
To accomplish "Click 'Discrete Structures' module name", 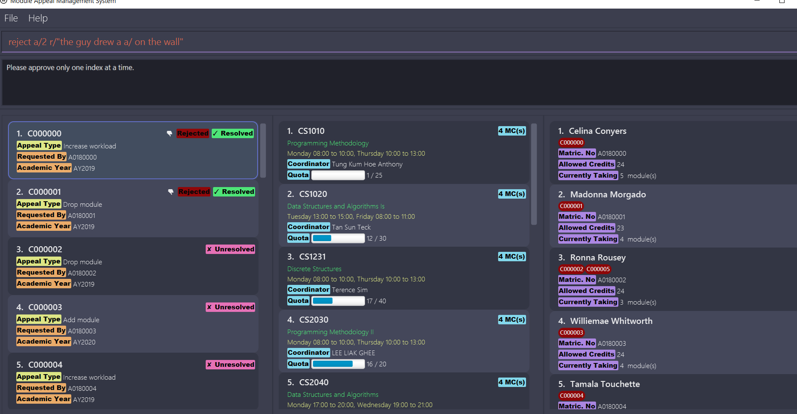I will (x=314, y=269).
